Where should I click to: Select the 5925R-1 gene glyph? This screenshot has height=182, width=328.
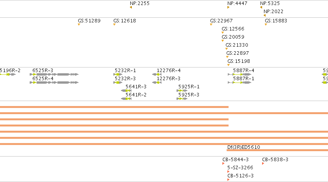[x=182, y=91]
